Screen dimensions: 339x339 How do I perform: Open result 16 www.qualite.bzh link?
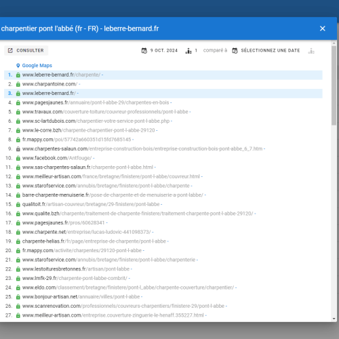pos(138,214)
